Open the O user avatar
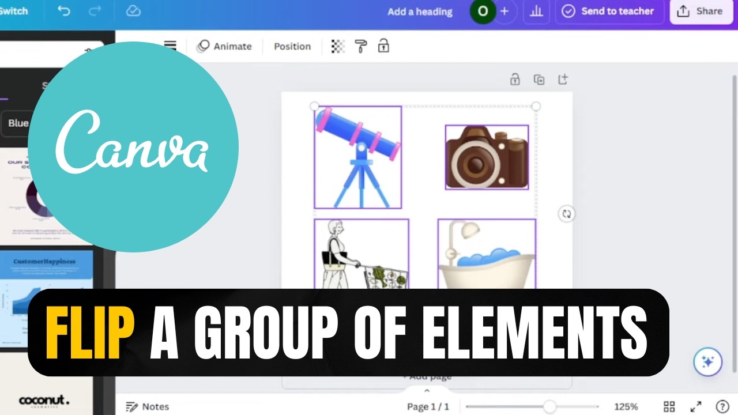738x415 pixels. coord(483,11)
